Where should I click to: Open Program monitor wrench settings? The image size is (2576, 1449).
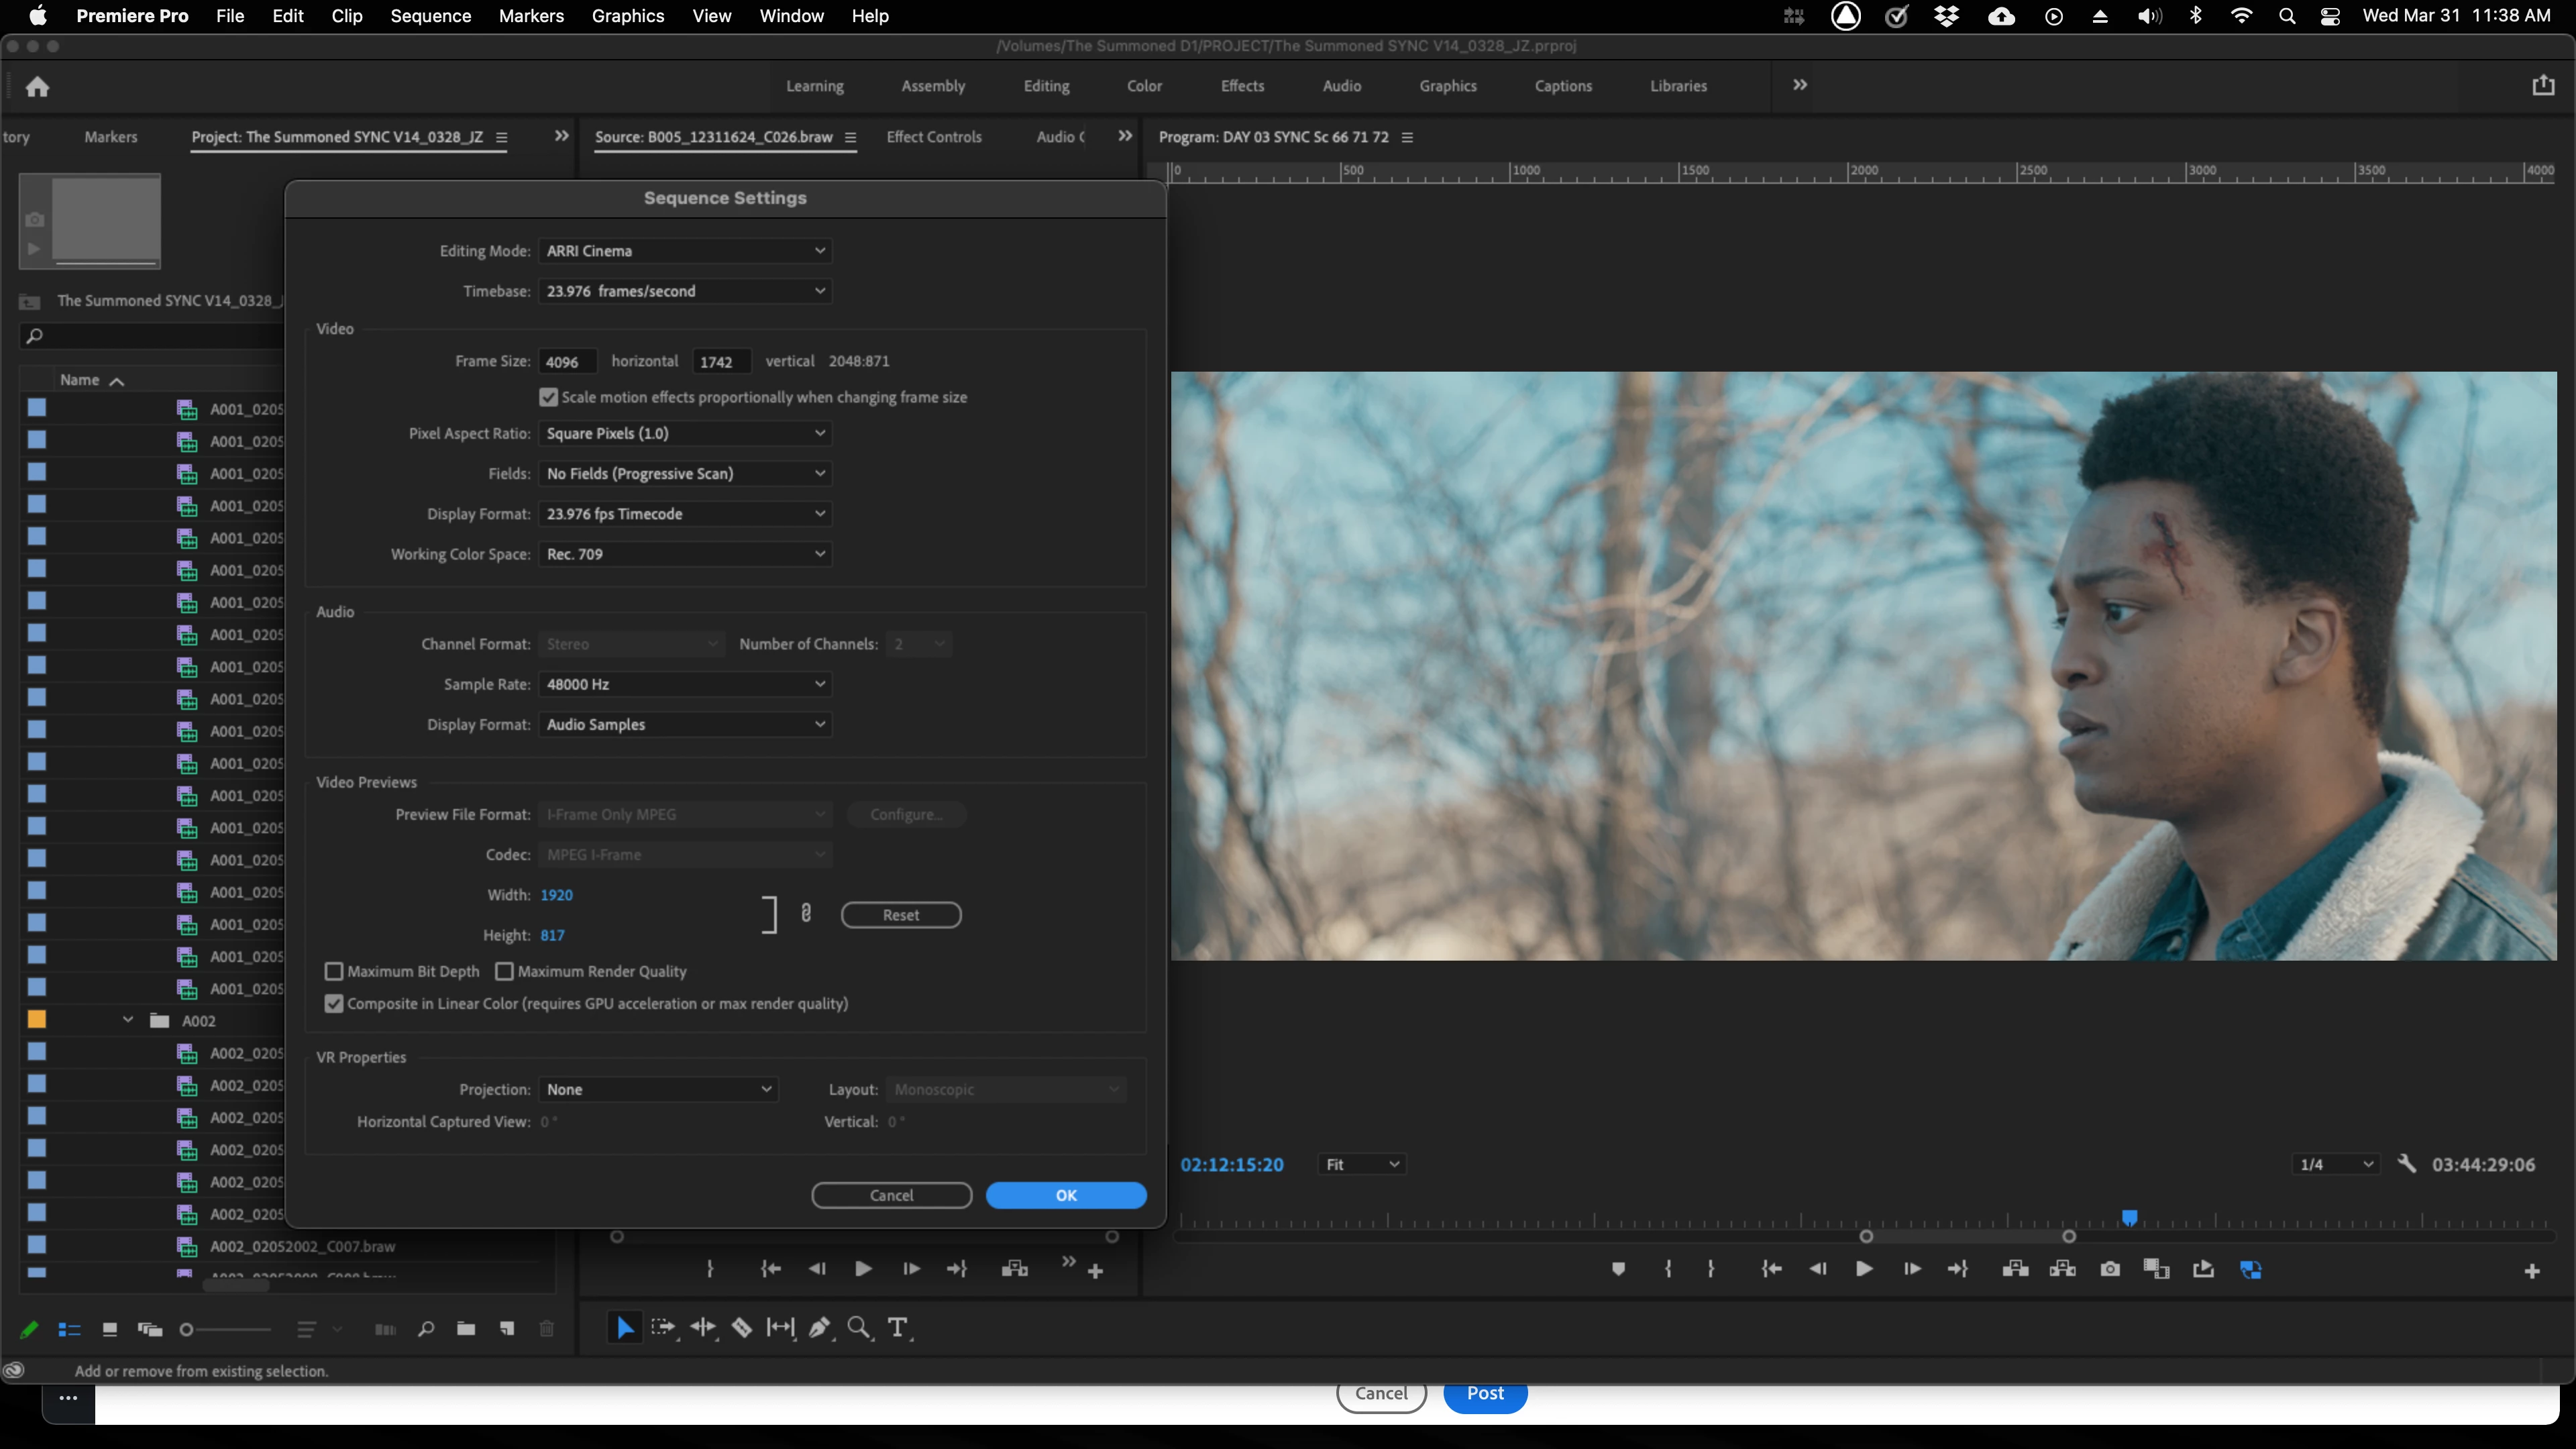[2407, 1164]
